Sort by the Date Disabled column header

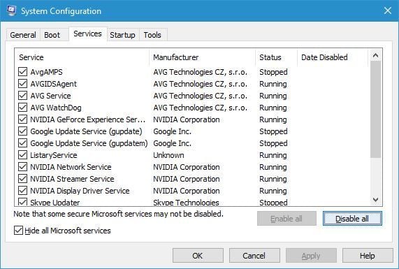pyautogui.click(x=333, y=57)
